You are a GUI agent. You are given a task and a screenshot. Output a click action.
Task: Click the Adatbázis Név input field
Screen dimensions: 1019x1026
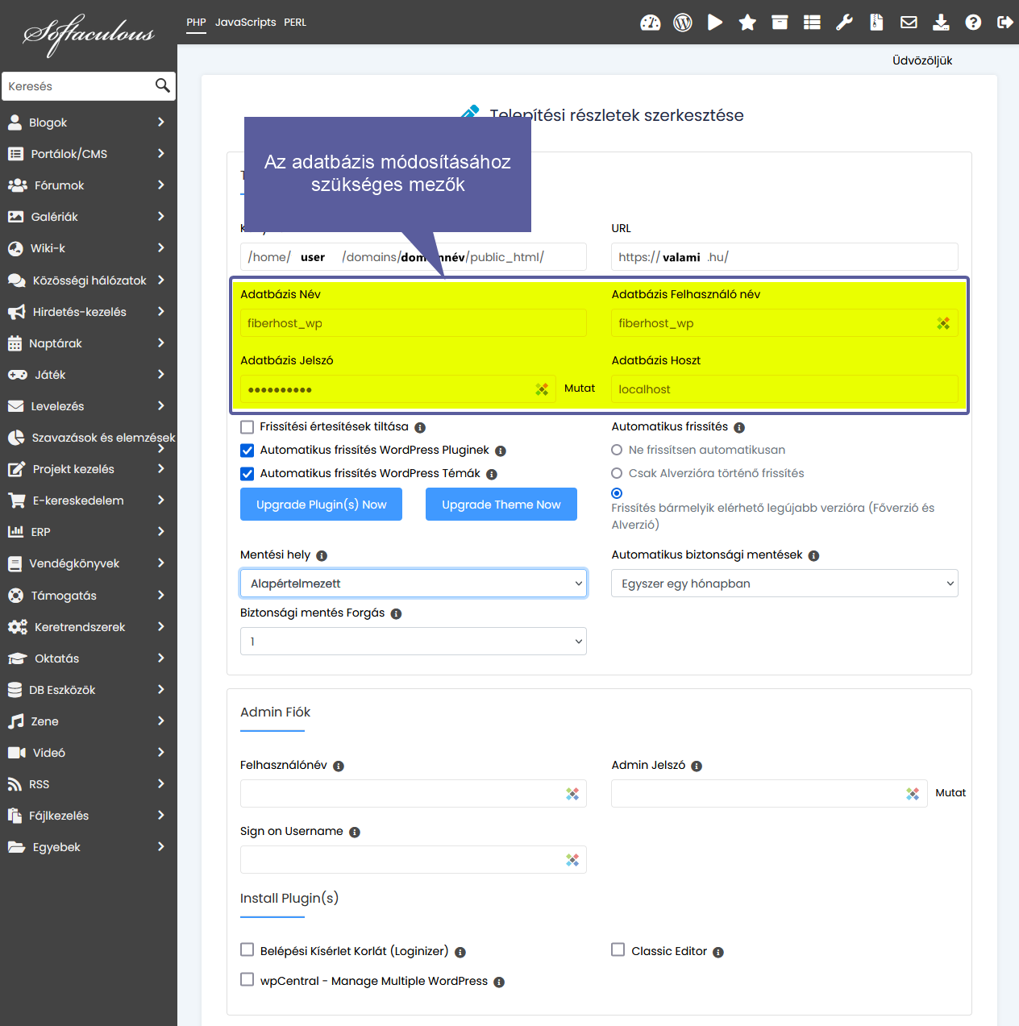pos(414,323)
